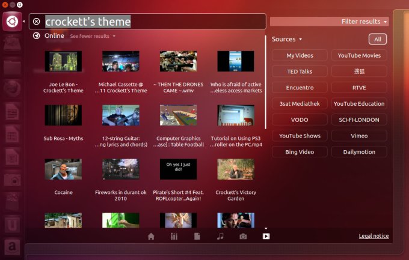Click the Ubuntu Dash launcher button
Viewport: 409px width, 260px height.
(11, 22)
